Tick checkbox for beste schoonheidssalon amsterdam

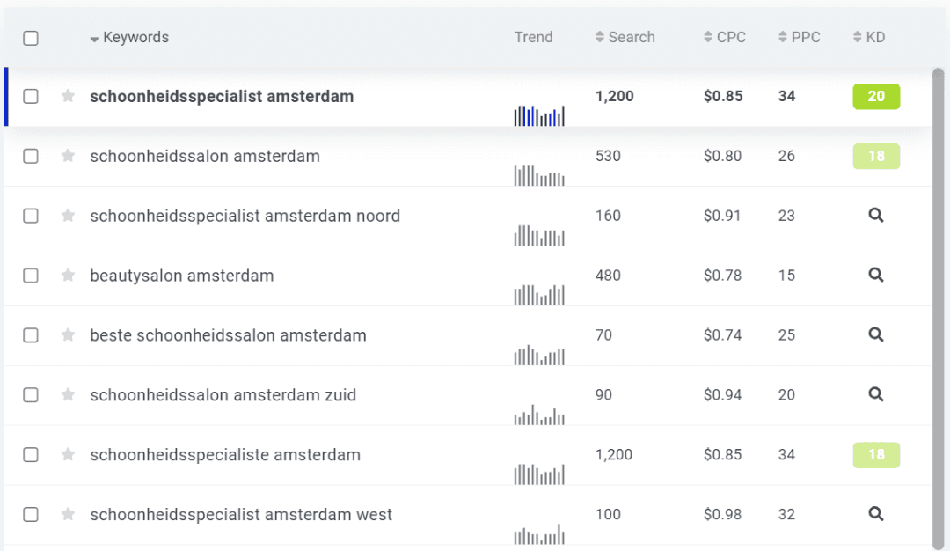tap(31, 335)
